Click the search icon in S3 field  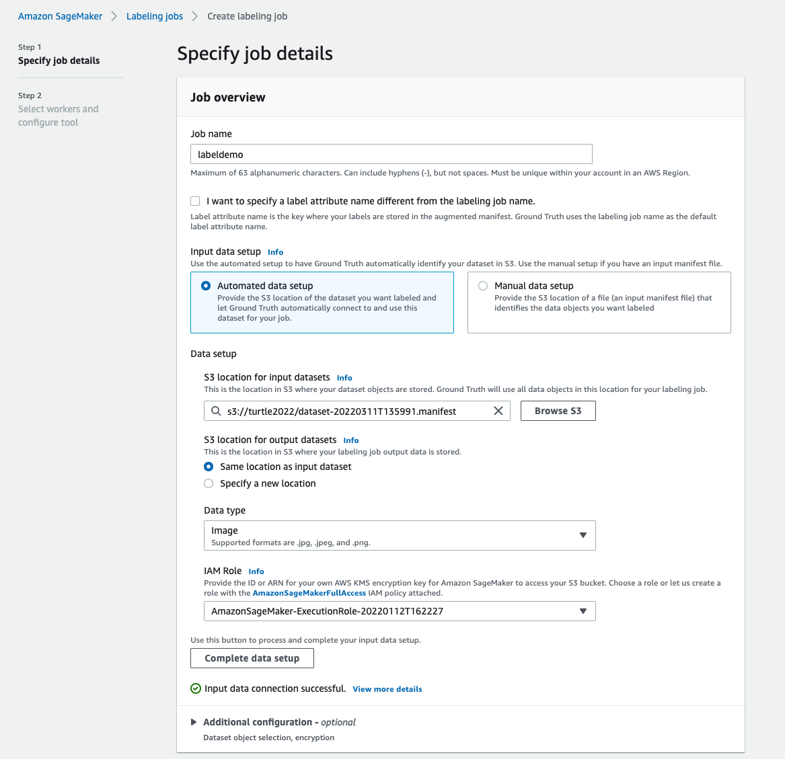(x=216, y=411)
